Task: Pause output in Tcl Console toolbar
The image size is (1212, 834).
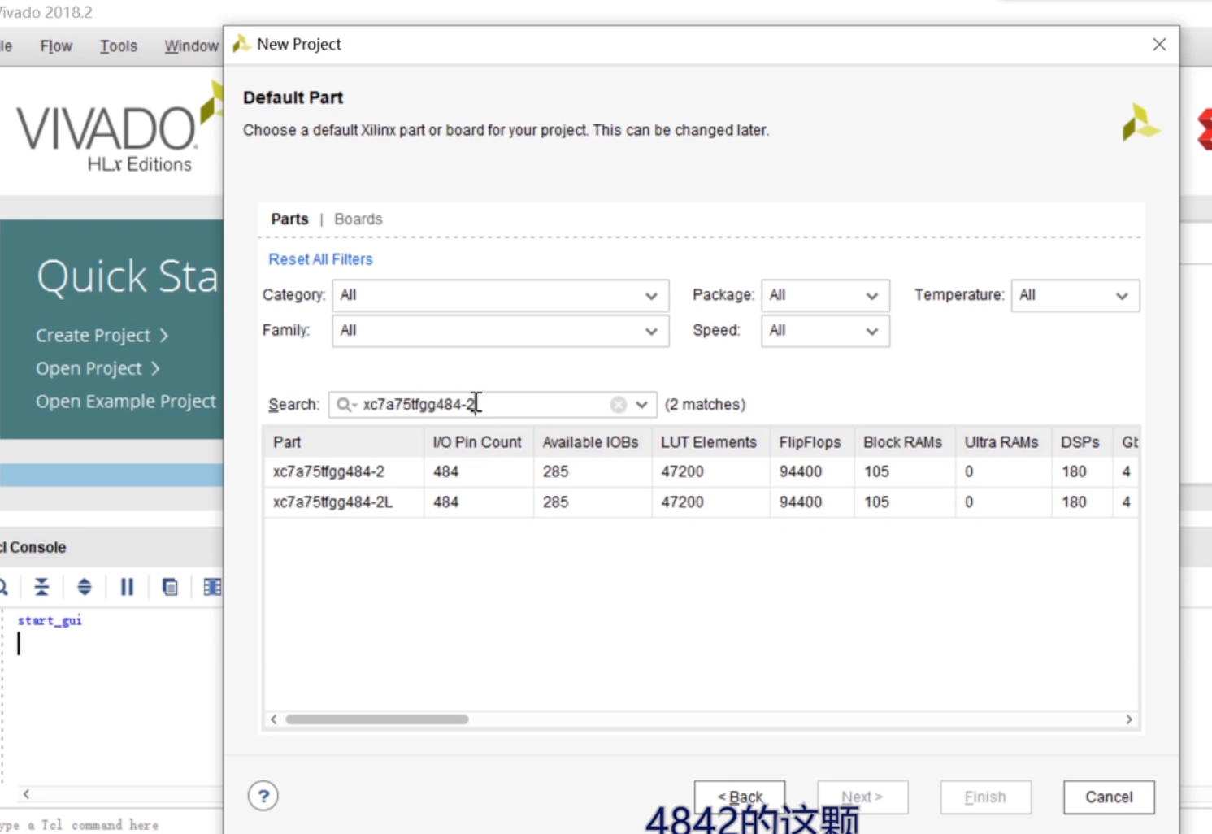Action: coord(127,586)
